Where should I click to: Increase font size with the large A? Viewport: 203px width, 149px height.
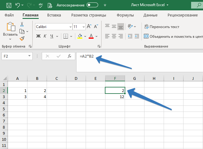[x=89, y=26]
